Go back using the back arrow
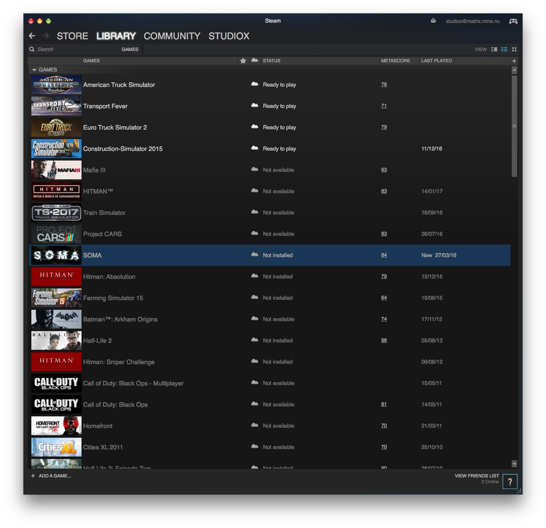Image resolution: width=546 pixels, height=528 pixels. click(32, 36)
